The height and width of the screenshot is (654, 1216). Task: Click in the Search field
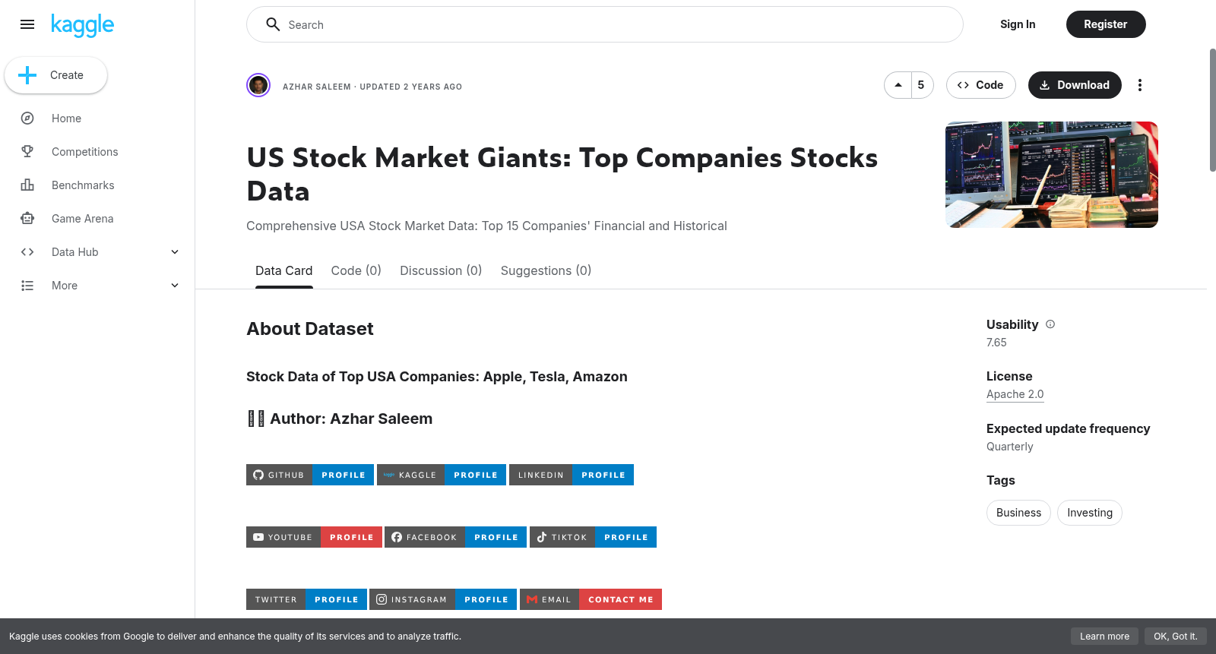coord(605,24)
